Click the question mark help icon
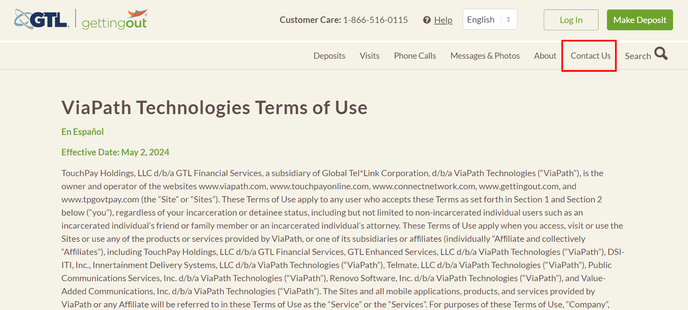The height and width of the screenshot is (310, 688). point(427,20)
